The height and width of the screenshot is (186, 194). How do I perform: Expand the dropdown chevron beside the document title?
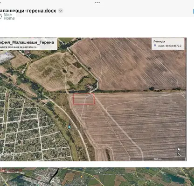[x=61, y=11]
